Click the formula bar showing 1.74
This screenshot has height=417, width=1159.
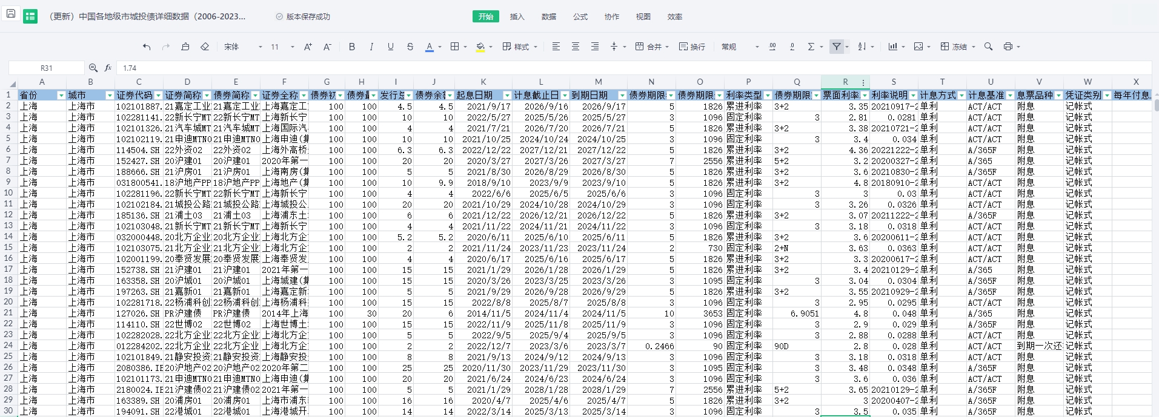tap(633, 68)
